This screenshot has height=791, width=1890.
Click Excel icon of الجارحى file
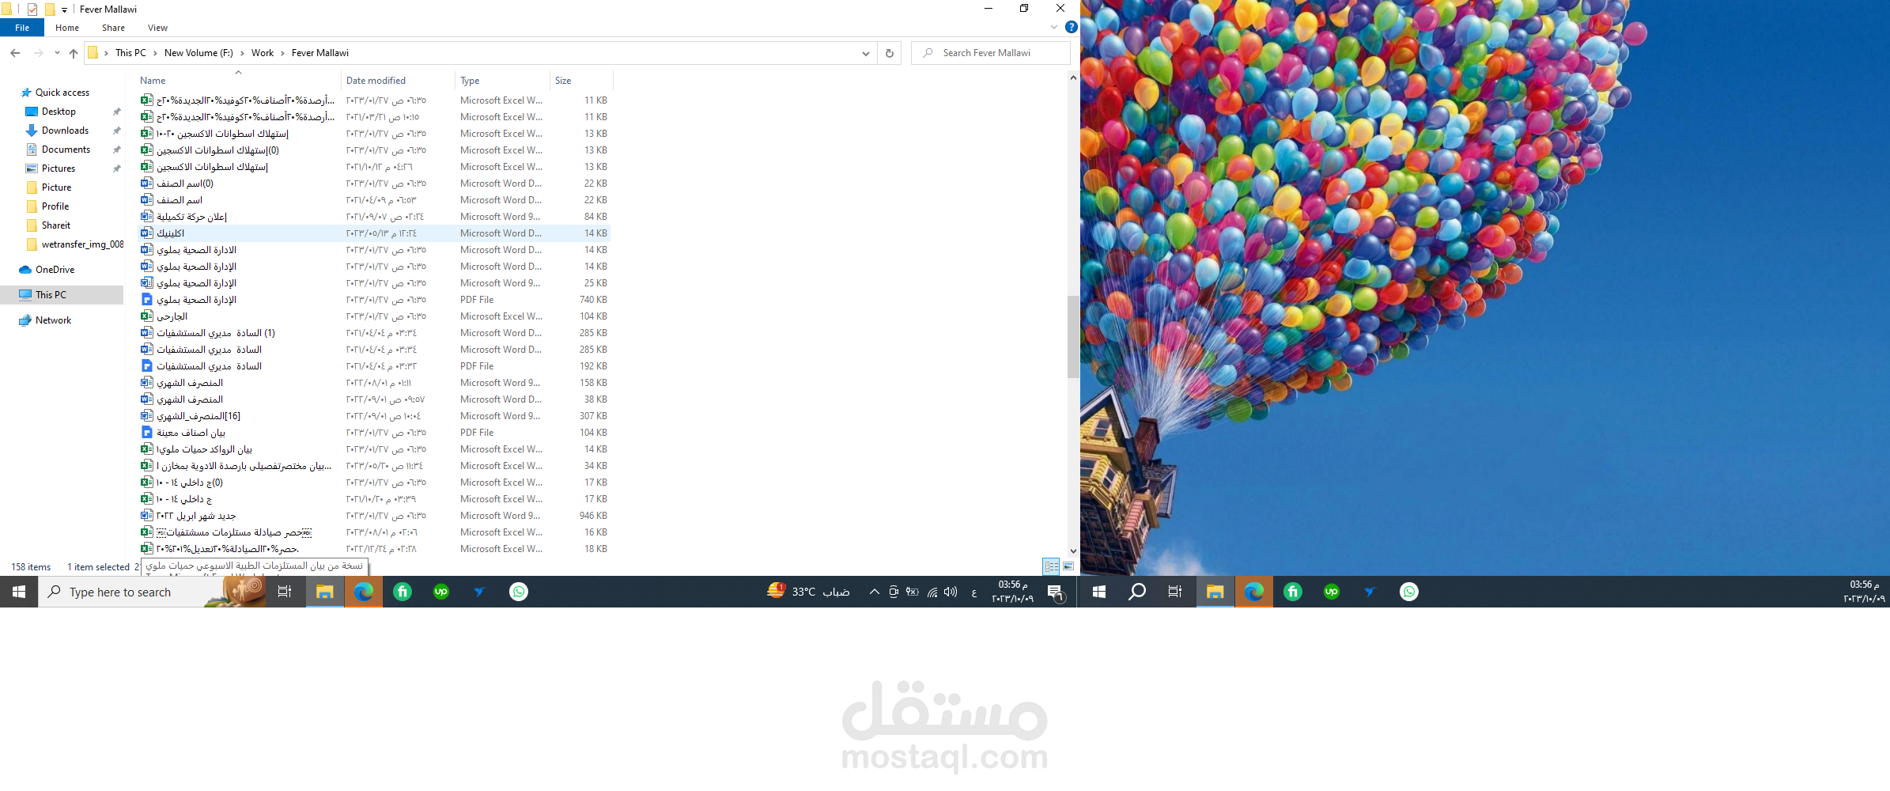(x=146, y=316)
